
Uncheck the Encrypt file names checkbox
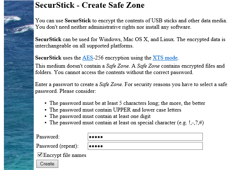40,155
